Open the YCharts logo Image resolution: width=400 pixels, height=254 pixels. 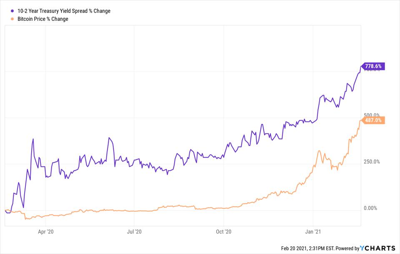377,248
